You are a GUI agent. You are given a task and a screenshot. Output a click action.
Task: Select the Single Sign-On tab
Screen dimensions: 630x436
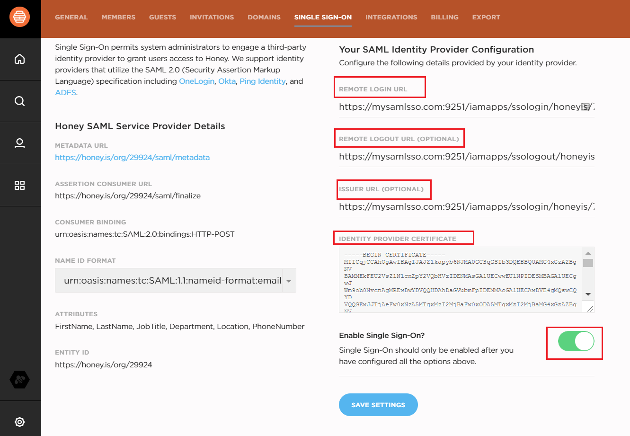pos(323,17)
